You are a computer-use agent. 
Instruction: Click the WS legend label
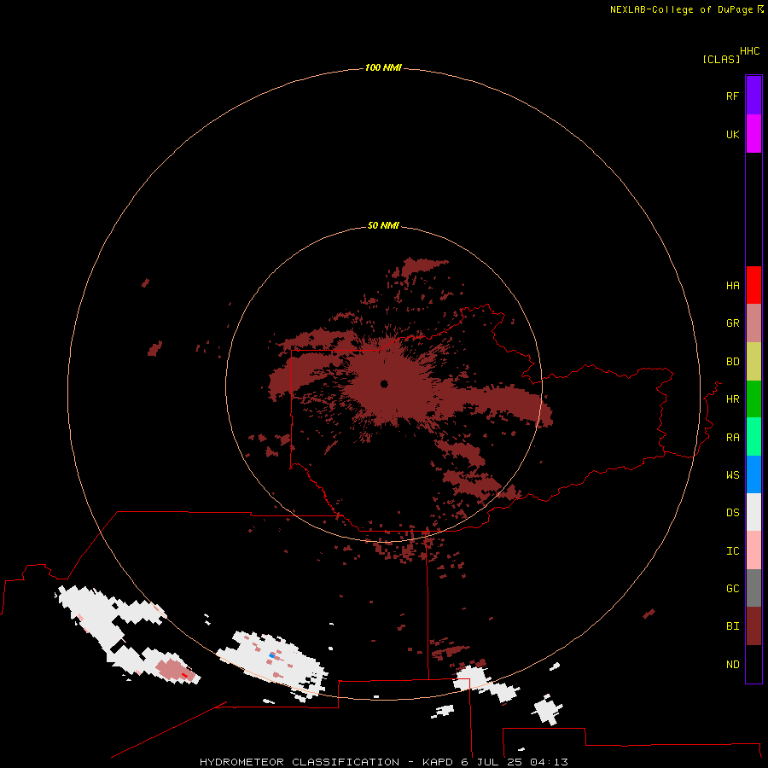coord(732,474)
